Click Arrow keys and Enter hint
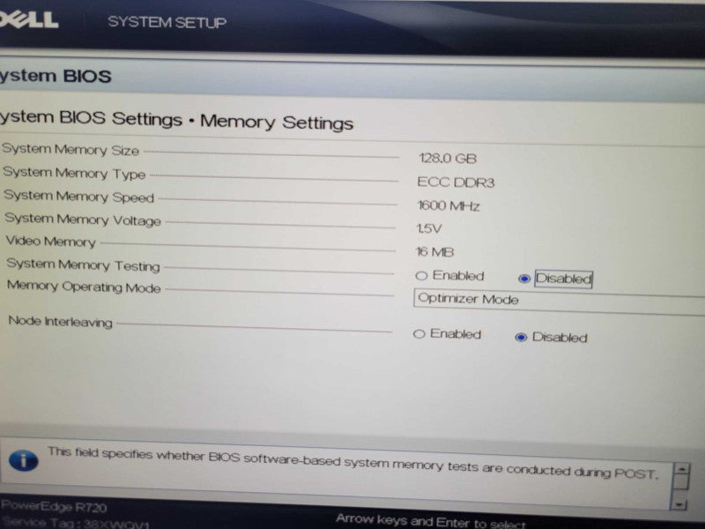Image resolution: width=705 pixels, height=529 pixels. tap(431, 520)
